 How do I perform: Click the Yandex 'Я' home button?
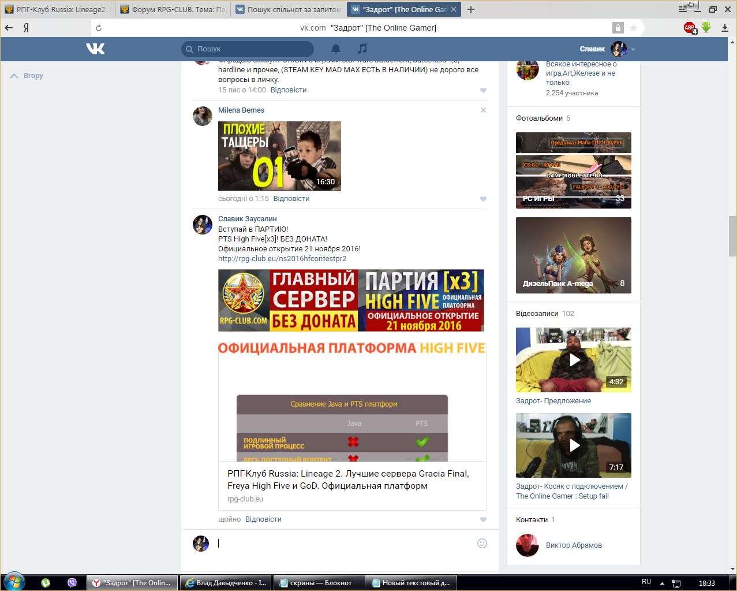coord(26,28)
